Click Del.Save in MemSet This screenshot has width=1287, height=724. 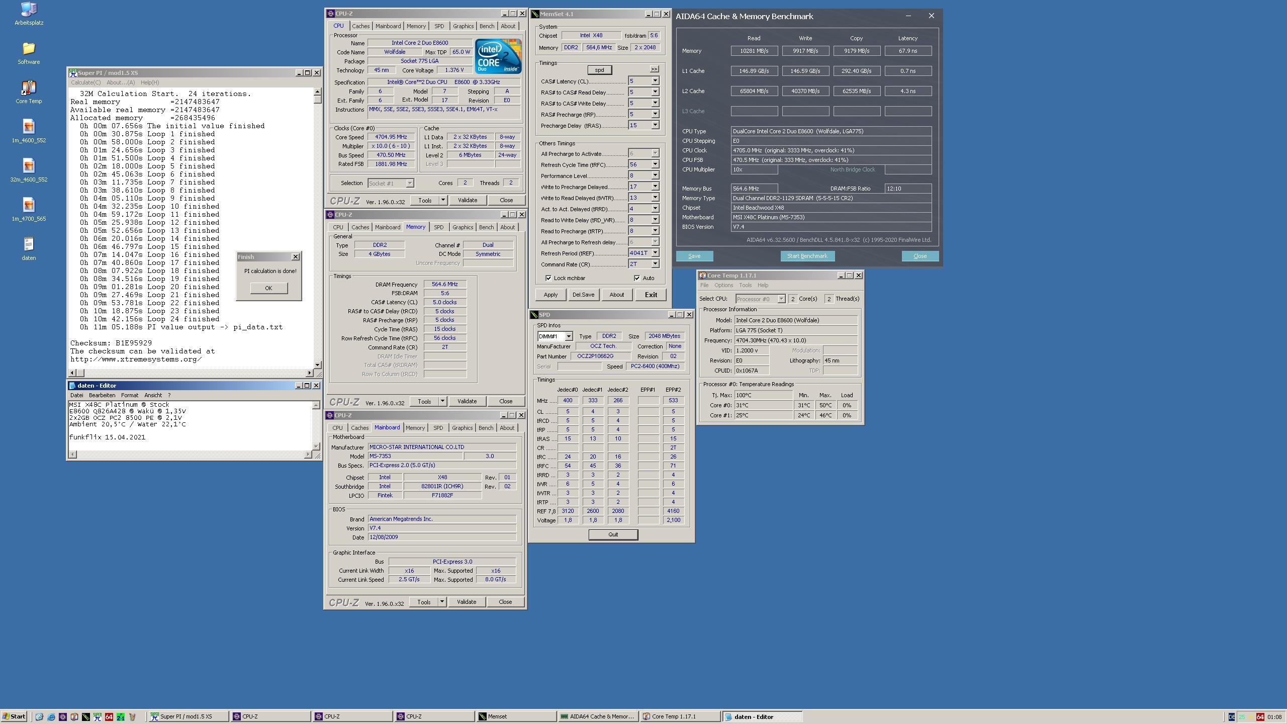point(583,295)
